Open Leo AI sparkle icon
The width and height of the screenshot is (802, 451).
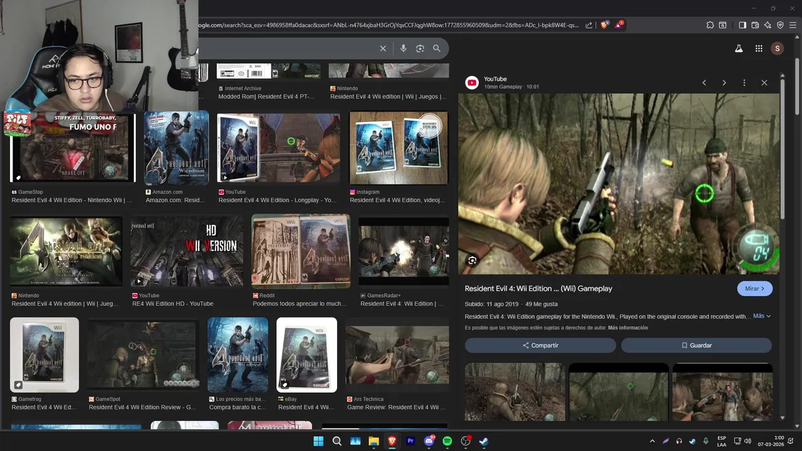tap(768, 25)
